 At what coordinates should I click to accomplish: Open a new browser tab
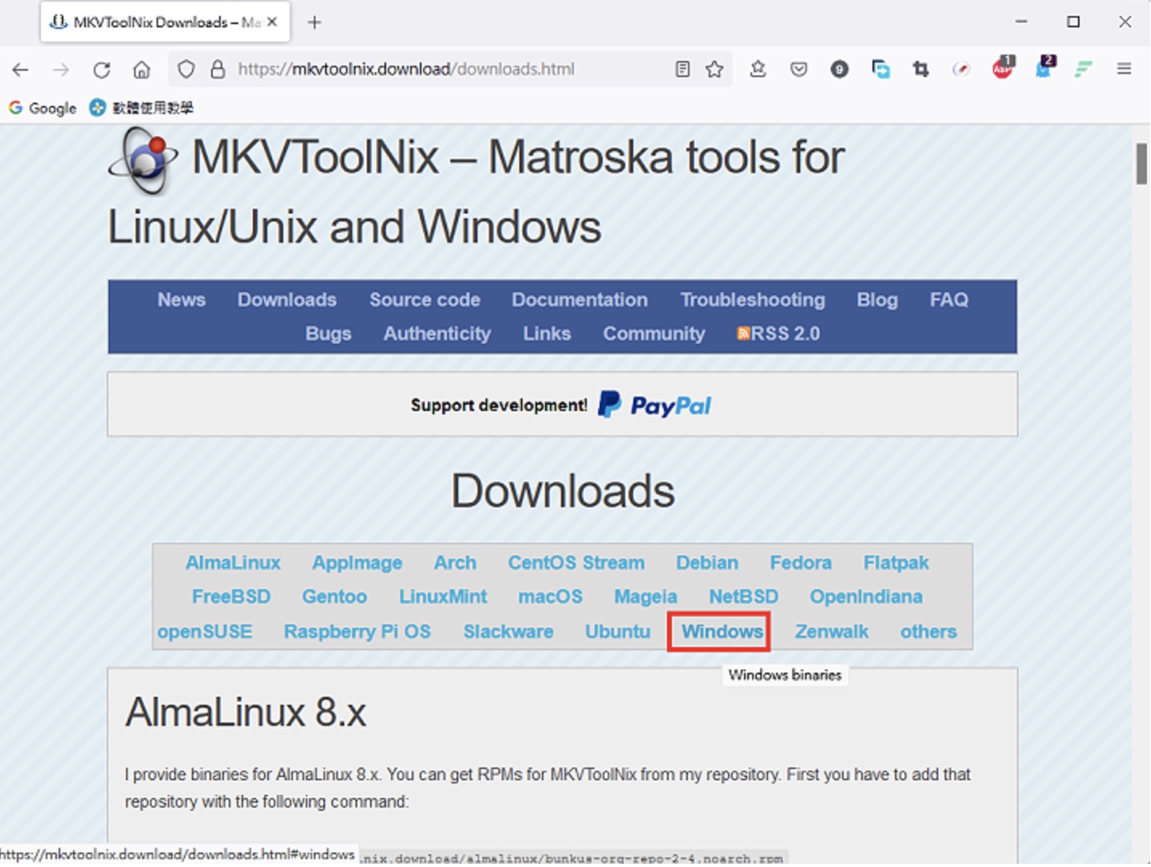[315, 22]
